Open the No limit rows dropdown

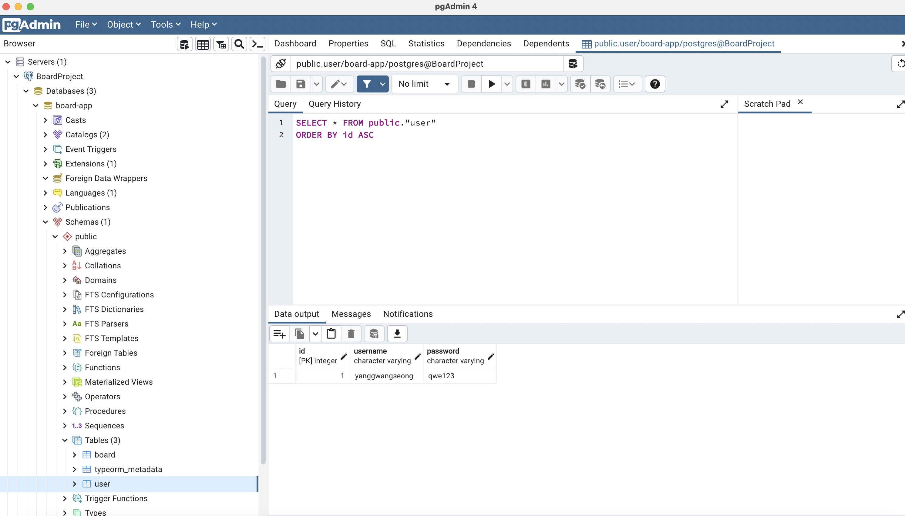click(x=424, y=84)
